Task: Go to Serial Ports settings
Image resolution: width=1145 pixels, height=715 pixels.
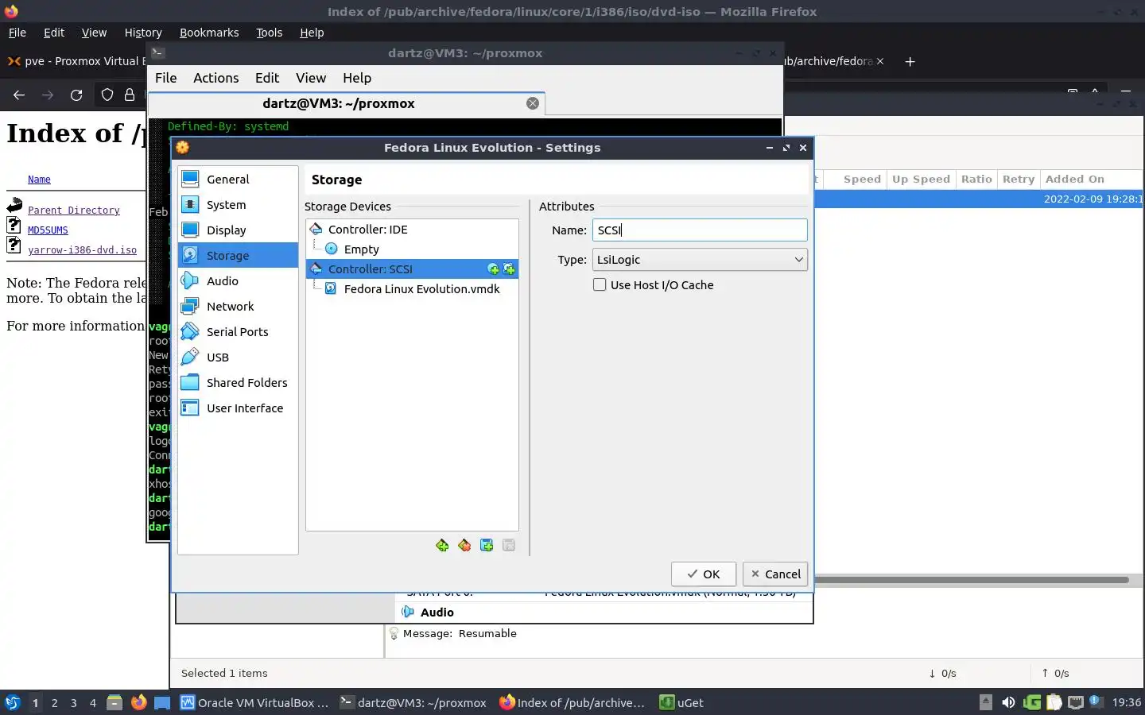Action: tap(238, 332)
